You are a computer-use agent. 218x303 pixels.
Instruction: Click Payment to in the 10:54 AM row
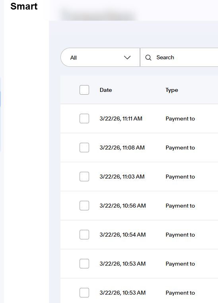(x=180, y=235)
